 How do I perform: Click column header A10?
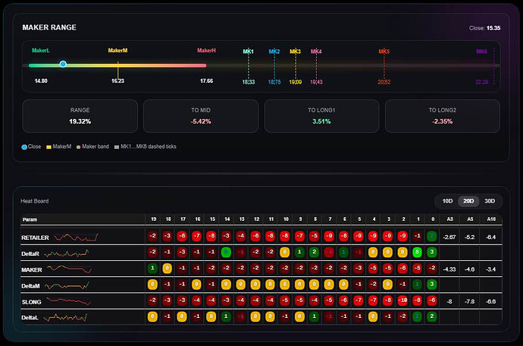click(491, 219)
